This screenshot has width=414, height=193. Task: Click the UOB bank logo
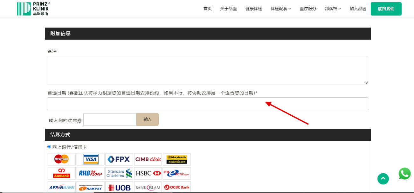point(119,188)
